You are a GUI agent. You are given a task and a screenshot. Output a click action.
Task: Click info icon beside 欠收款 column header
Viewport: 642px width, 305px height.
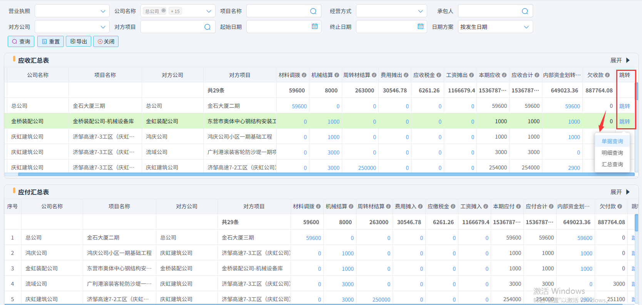pos(607,75)
